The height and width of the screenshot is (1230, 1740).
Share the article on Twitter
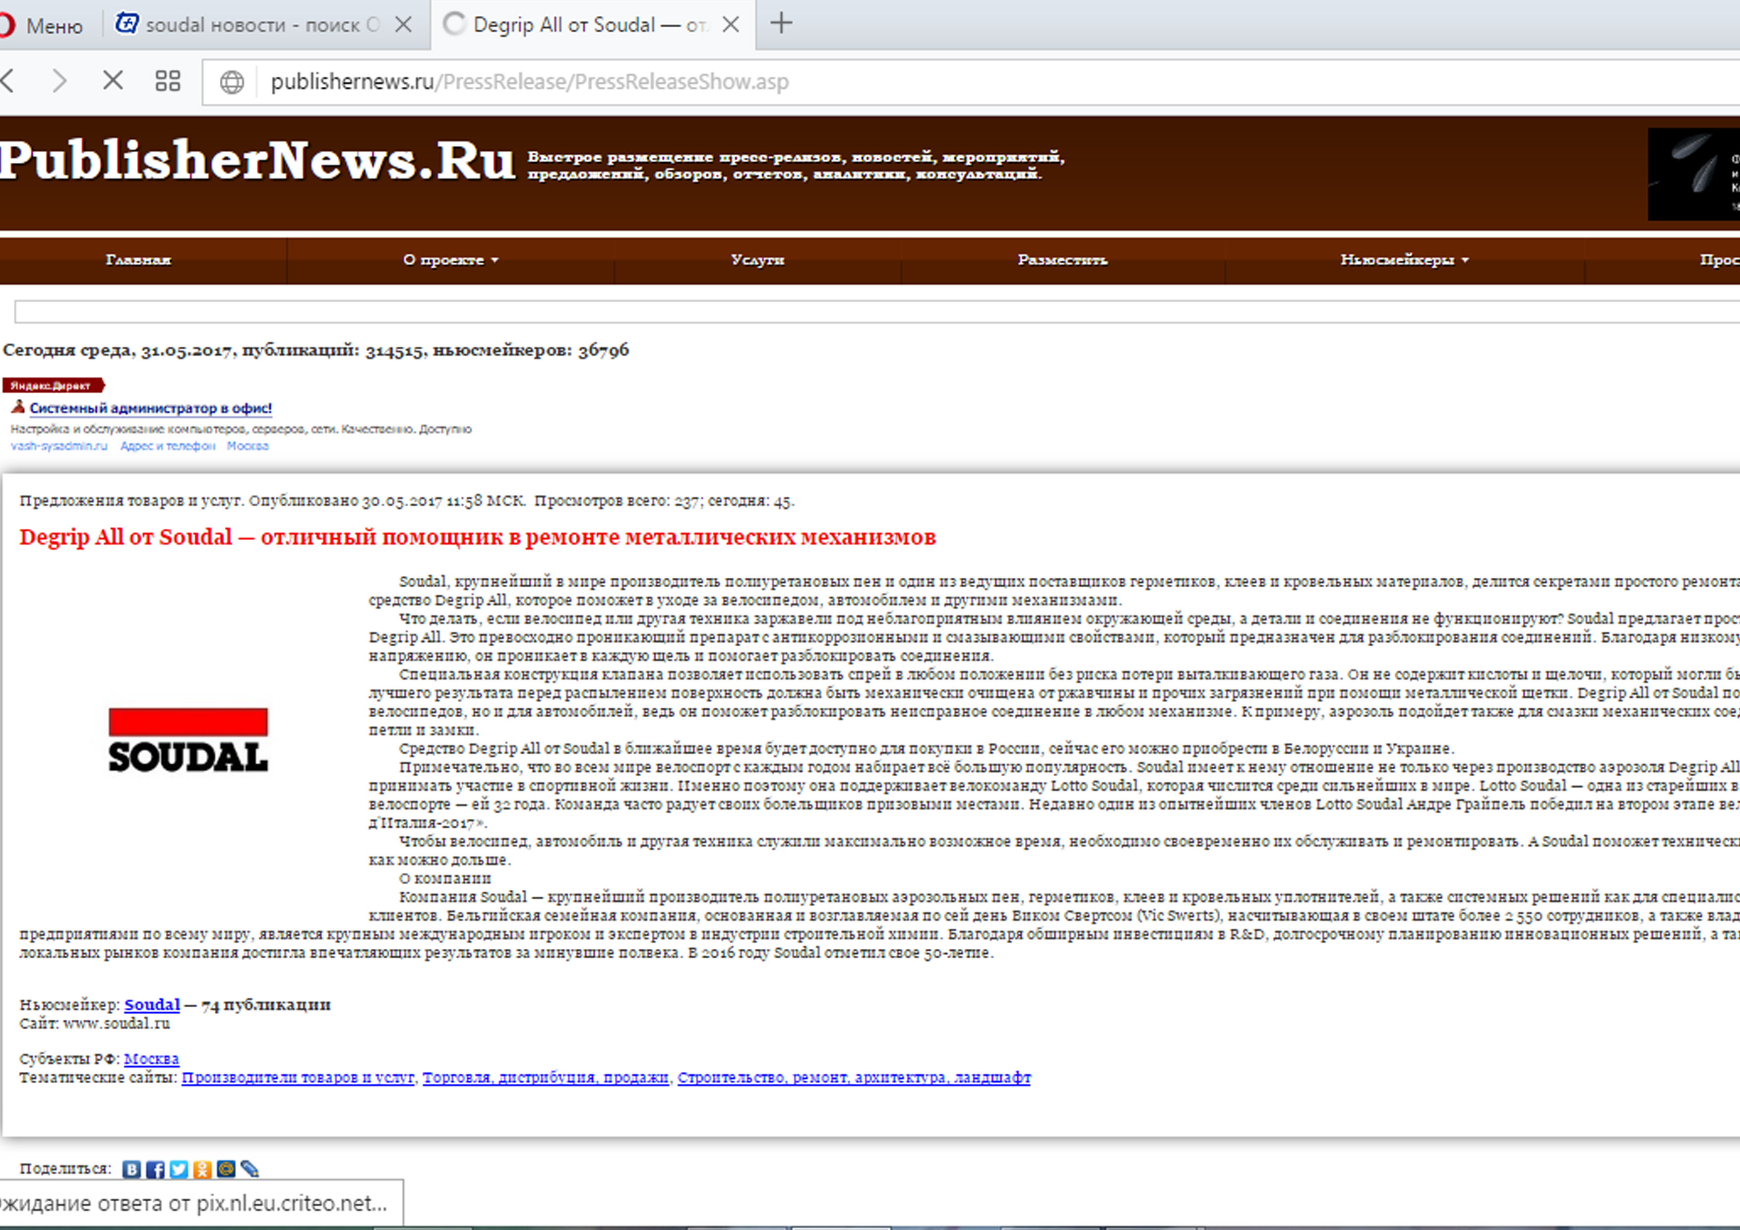pos(179,1169)
